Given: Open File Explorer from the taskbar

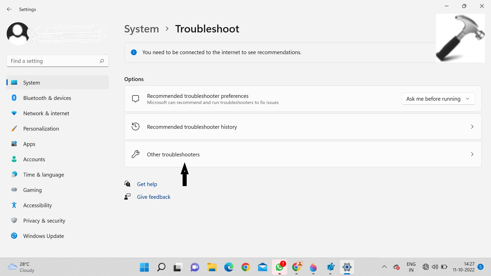Looking at the screenshot, I should click(x=212, y=267).
